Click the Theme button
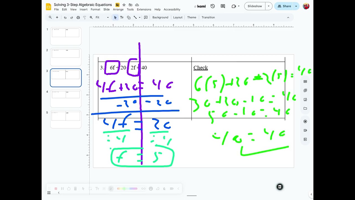The height and width of the screenshot is (200, 355). point(192,17)
